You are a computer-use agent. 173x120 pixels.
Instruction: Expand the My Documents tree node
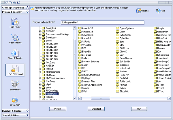[40, 72]
